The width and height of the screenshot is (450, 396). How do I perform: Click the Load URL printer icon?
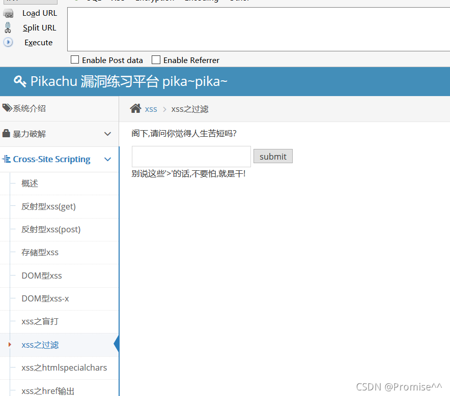pyautogui.click(x=8, y=13)
